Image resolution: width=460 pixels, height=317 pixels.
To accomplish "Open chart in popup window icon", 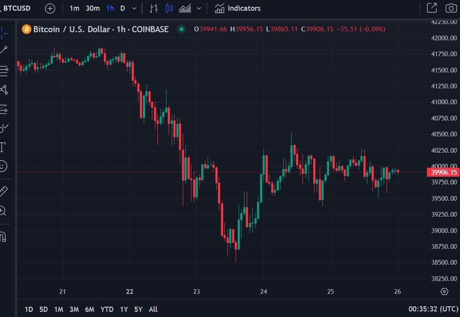I will click(x=431, y=8).
